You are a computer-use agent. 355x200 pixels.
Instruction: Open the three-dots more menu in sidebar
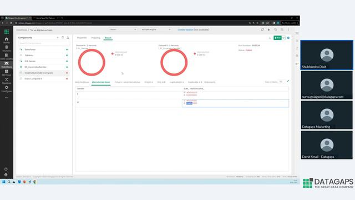[x=6, y=98]
